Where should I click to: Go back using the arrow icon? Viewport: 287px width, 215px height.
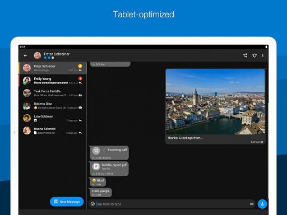[25, 55]
